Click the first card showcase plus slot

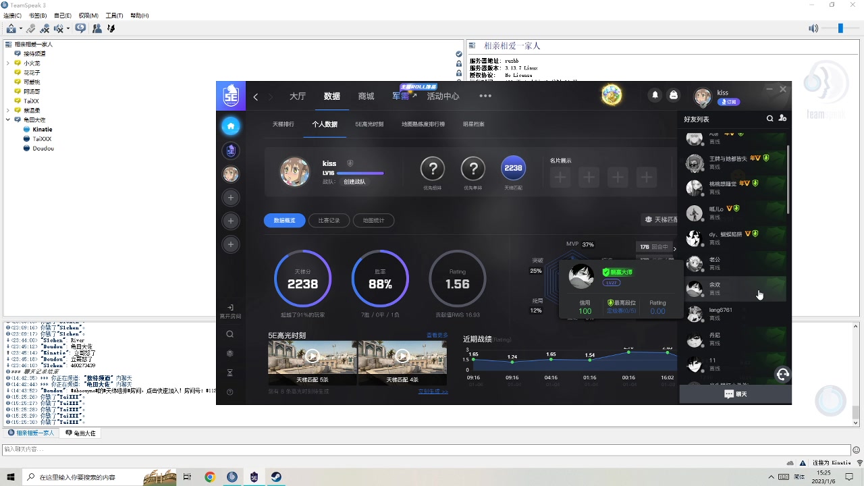(560, 178)
